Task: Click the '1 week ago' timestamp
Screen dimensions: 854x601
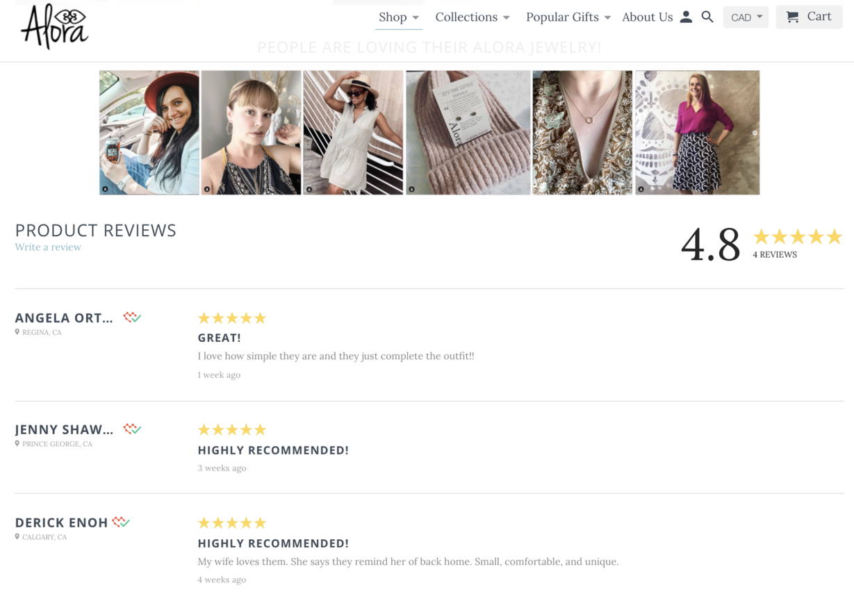Action: pos(219,374)
